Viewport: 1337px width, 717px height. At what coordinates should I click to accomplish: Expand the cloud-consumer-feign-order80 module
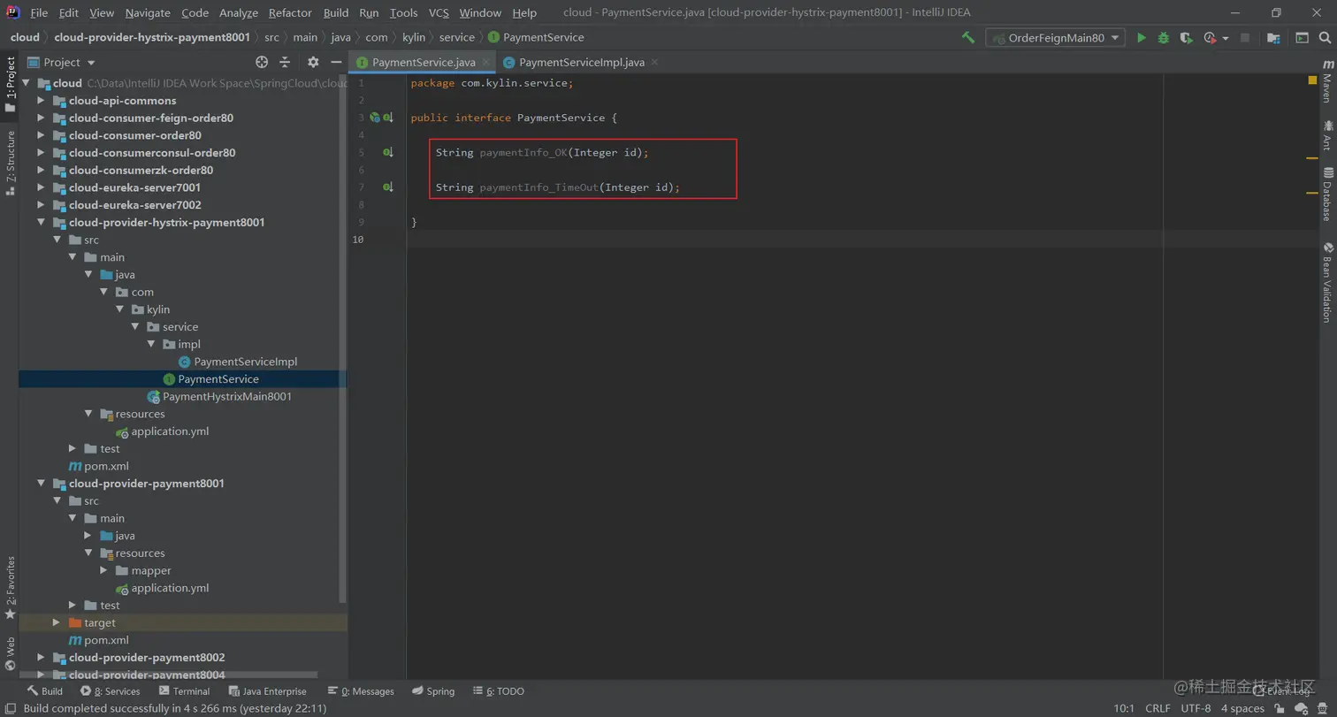[x=41, y=118]
